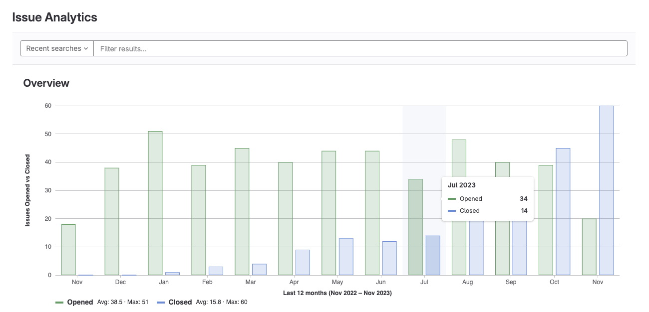This screenshot has height=312, width=649.
Task: Click the Opened value 34 in the tooltip
Action: coord(523,198)
